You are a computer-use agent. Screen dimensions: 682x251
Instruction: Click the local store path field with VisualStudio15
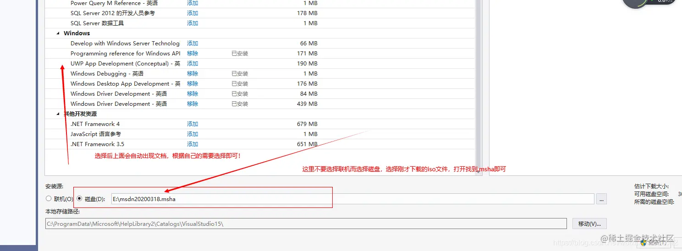[x=306, y=224]
